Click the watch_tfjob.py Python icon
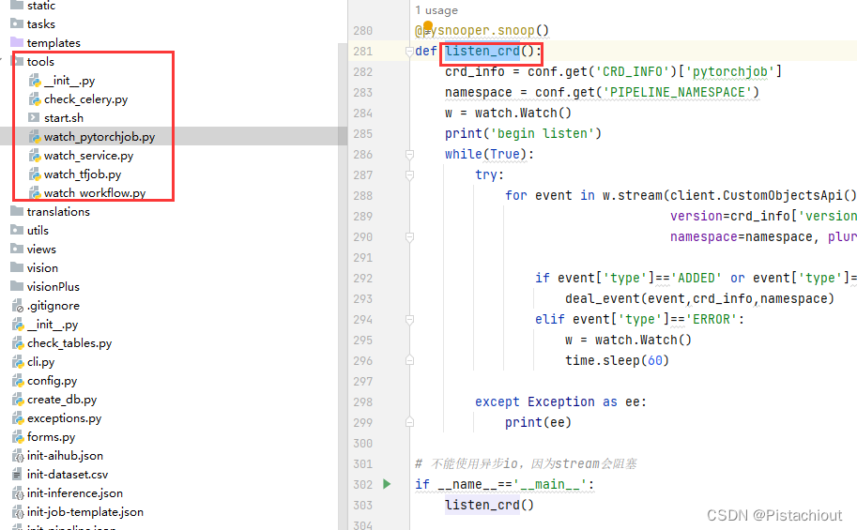The height and width of the screenshot is (530, 857). click(35, 174)
